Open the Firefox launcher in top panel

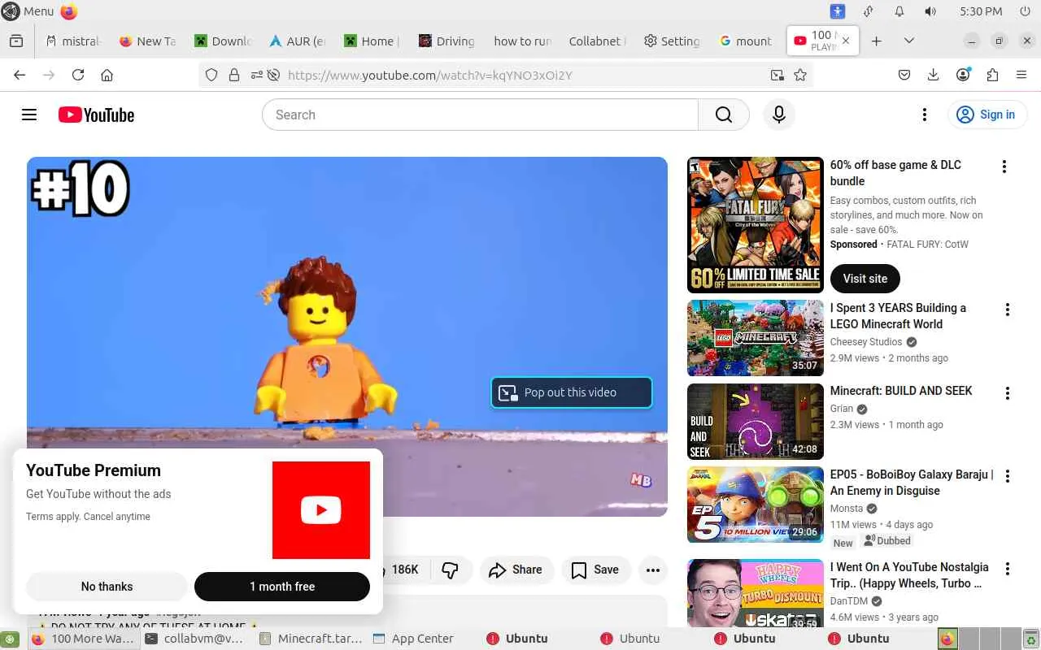point(69,11)
